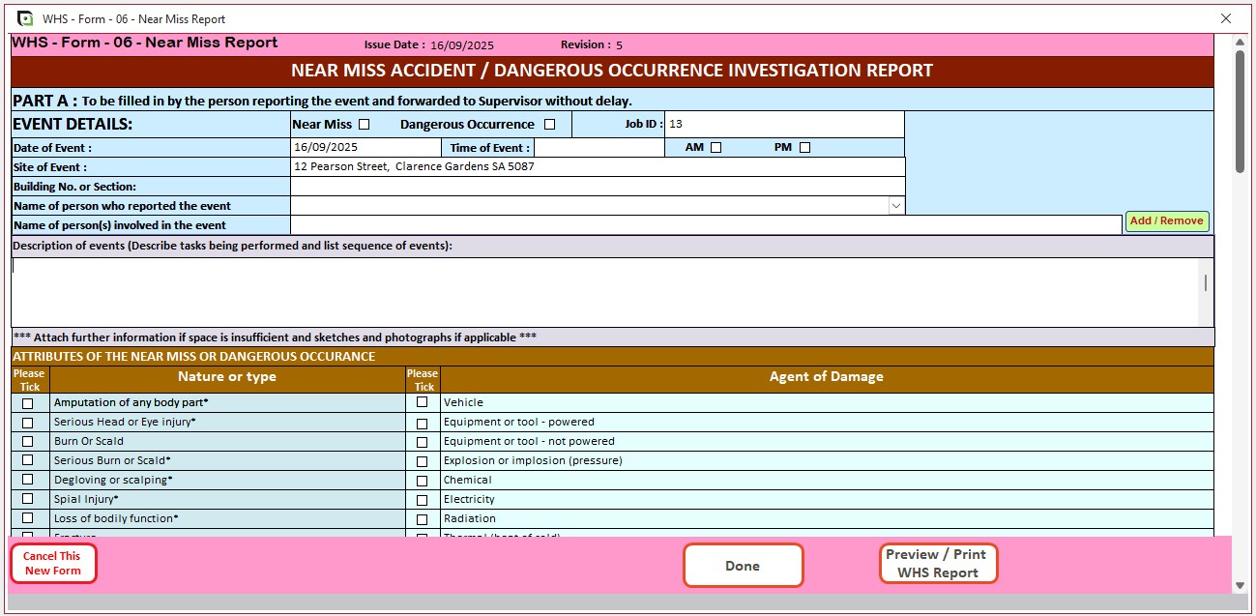Tick the Degloving or scalping checkbox
This screenshot has width=1256, height=616.
(27, 480)
